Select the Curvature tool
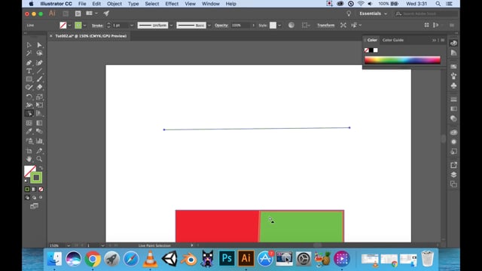The height and width of the screenshot is (271, 482). click(x=39, y=62)
